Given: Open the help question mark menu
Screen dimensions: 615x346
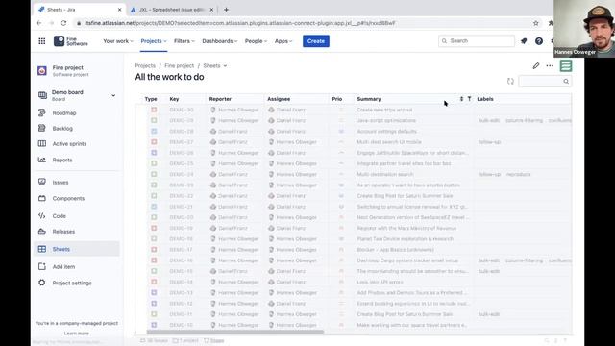Looking at the screenshot, I should click(539, 40).
